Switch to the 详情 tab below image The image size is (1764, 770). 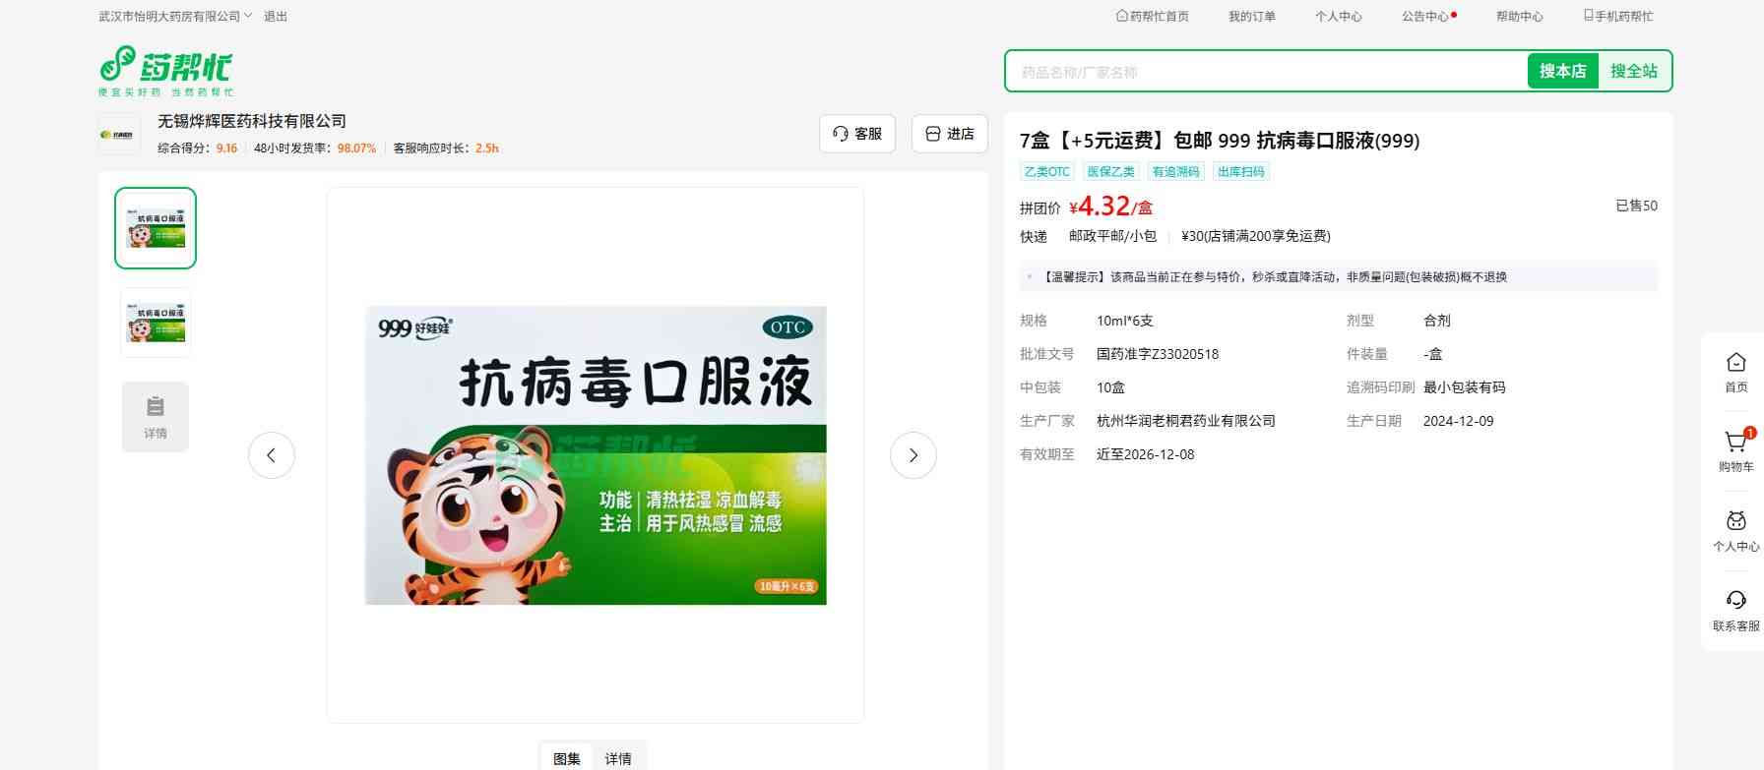[x=618, y=758]
